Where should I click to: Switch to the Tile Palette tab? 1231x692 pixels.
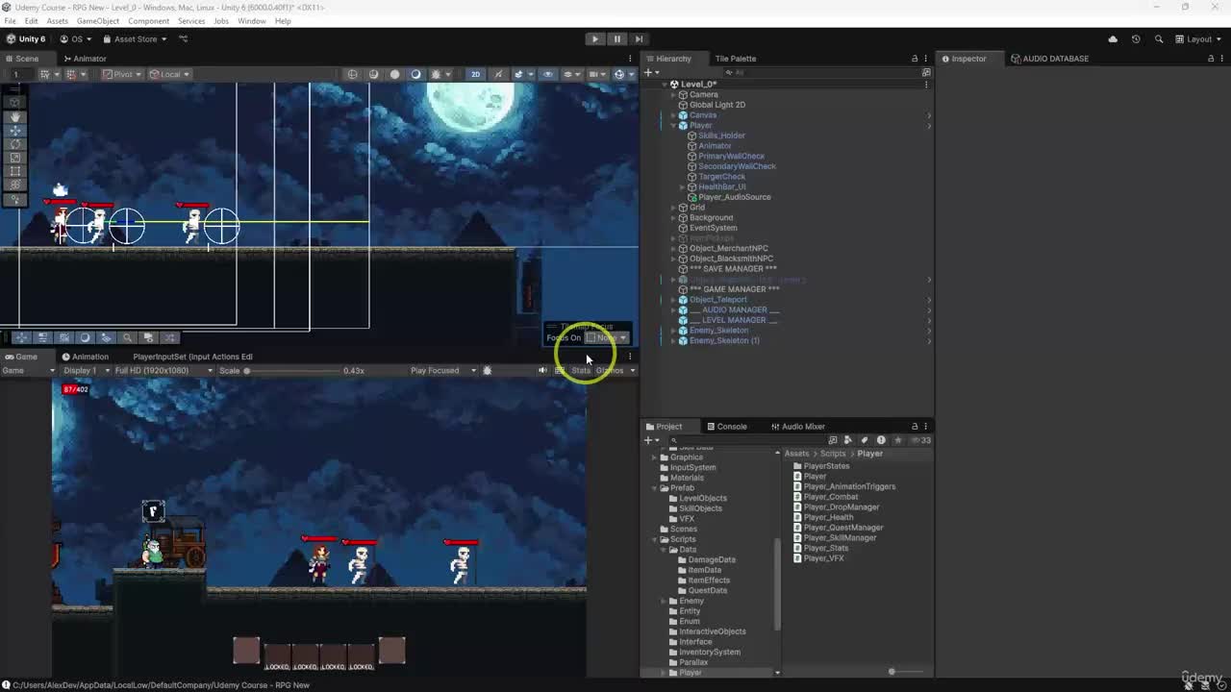point(736,59)
